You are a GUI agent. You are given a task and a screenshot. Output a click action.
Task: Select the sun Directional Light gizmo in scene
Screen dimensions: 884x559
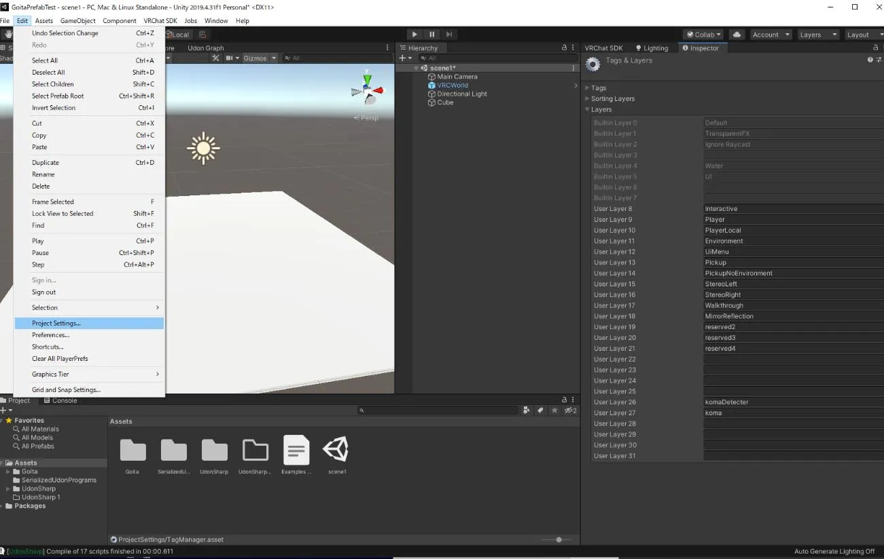203,148
